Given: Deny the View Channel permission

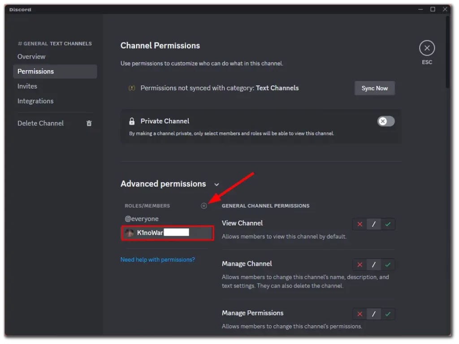Looking at the screenshot, I should pyautogui.click(x=360, y=224).
